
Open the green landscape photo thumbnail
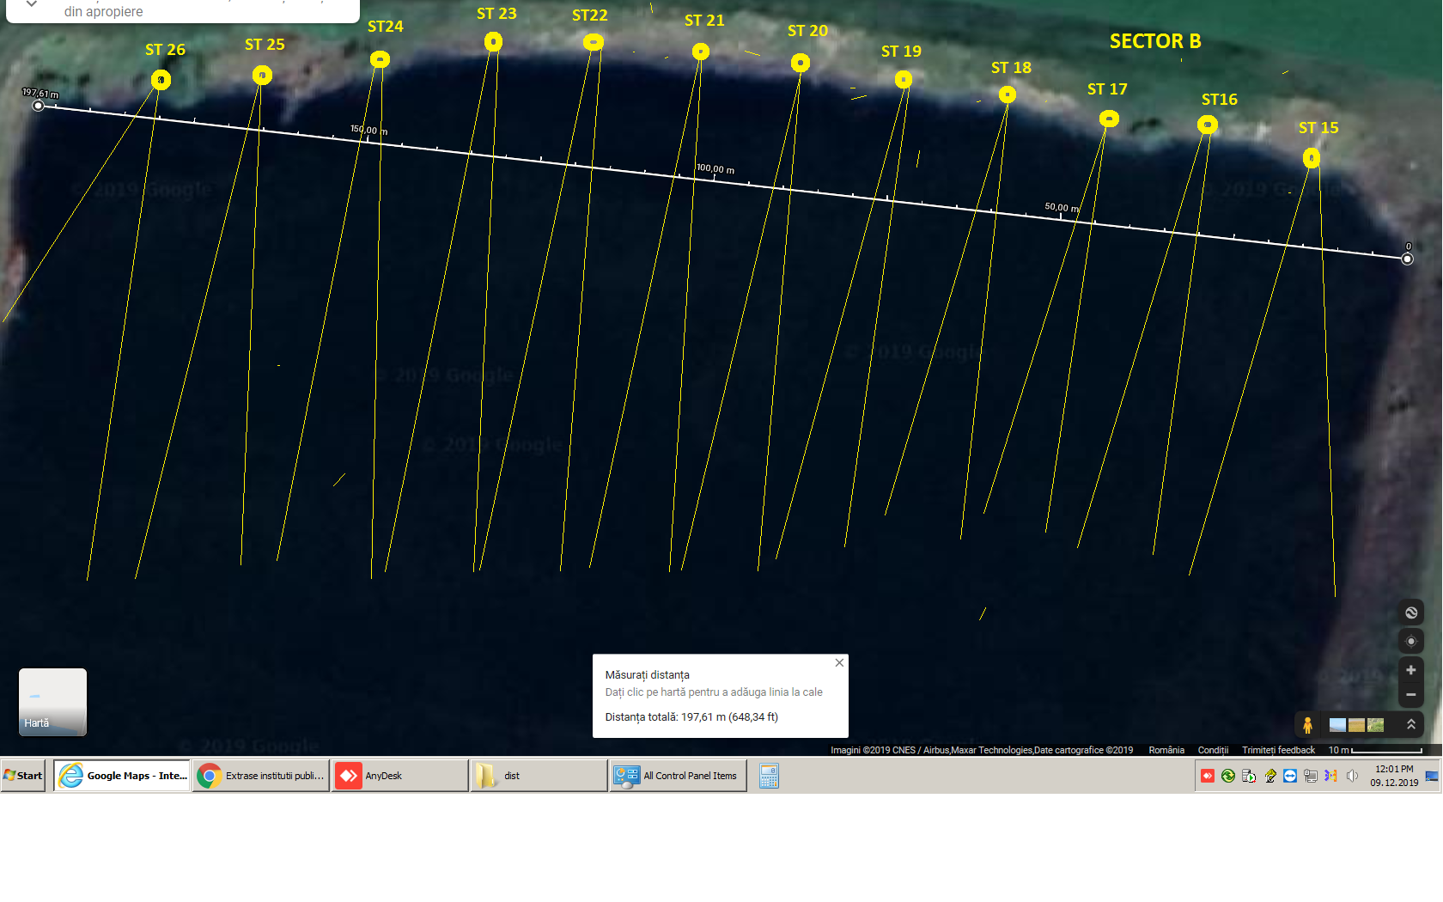1375,725
